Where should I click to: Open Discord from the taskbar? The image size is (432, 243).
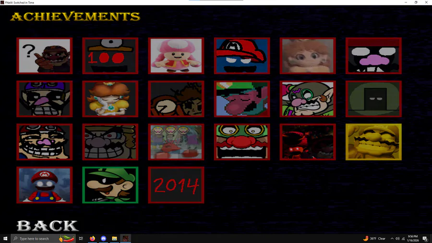tap(103, 238)
